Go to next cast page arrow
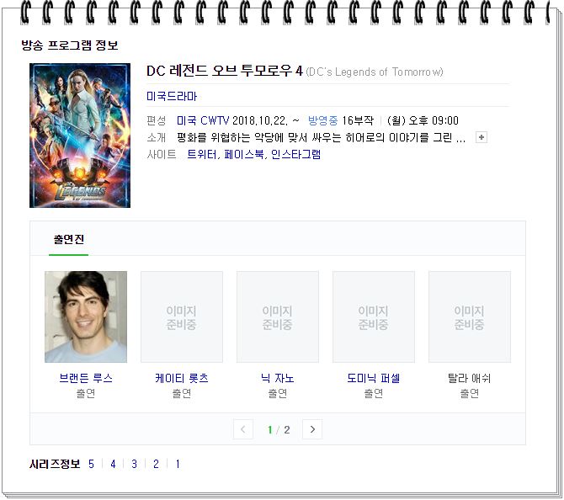This screenshot has height=500, width=564. pyautogui.click(x=312, y=429)
